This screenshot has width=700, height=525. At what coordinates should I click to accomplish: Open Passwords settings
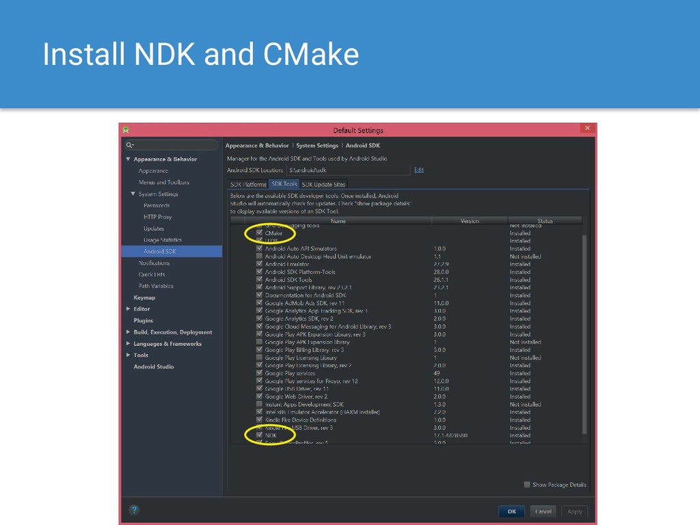157,205
